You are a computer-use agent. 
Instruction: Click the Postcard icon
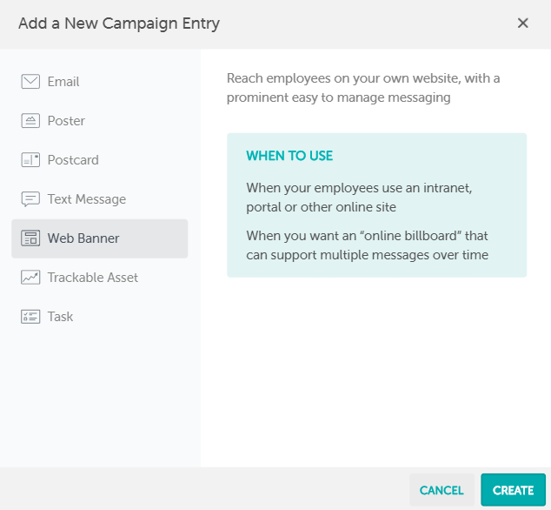30,160
